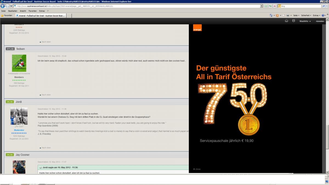The width and height of the screenshot is (329, 185).
Task: Click the OFFLINE status badge beside fedsen
Action: pyautogui.click(x=10, y=49)
